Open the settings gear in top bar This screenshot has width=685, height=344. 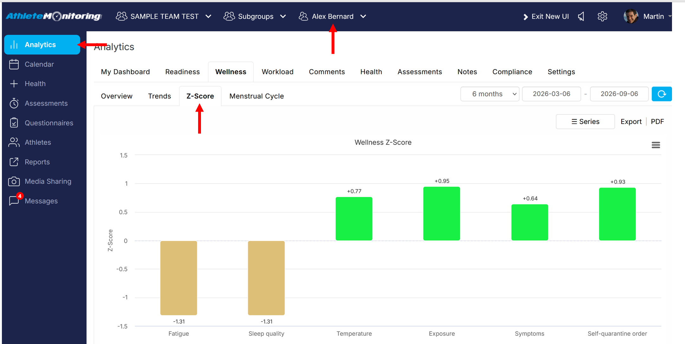click(x=602, y=16)
